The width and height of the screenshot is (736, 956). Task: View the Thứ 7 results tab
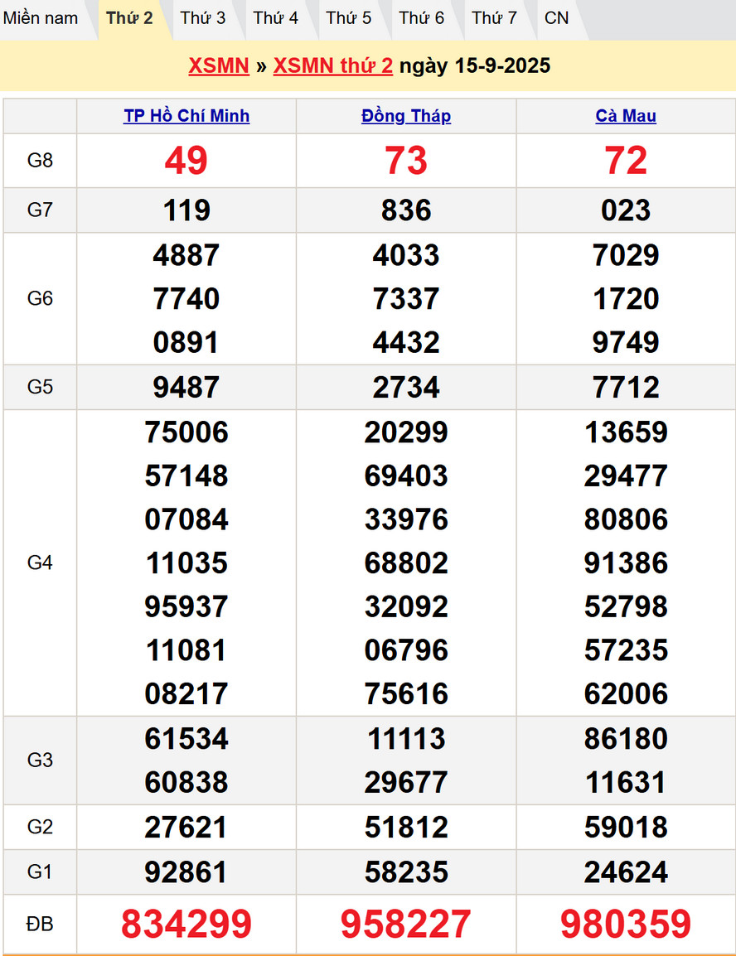click(495, 18)
